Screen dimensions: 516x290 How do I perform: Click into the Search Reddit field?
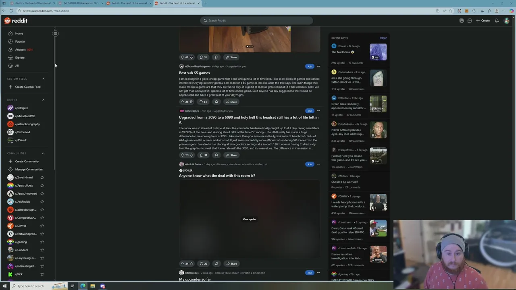tap(256, 21)
